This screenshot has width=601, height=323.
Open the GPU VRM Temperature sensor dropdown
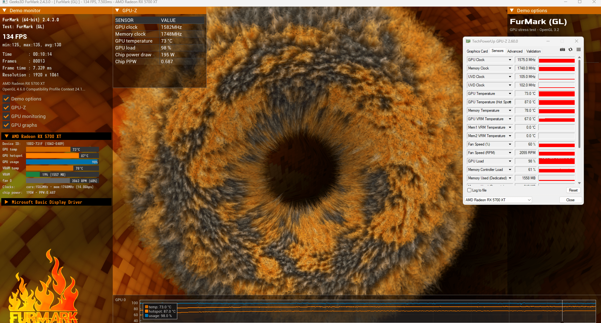pyautogui.click(x=510, y=119)
